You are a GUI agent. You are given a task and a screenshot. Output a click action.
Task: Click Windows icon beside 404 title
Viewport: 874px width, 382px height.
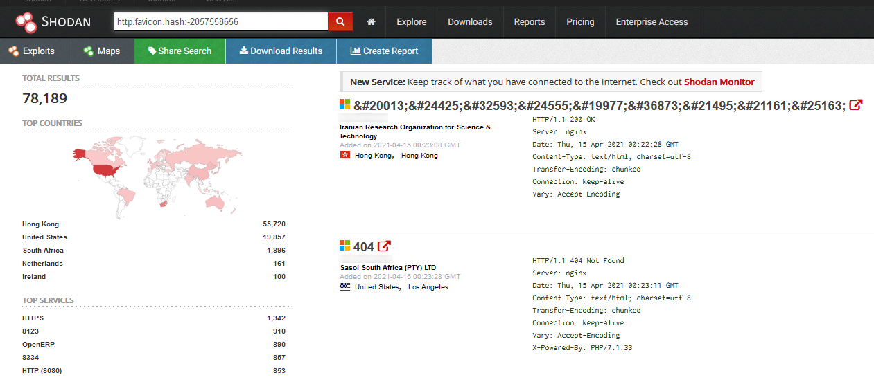(x=344, y=246)
